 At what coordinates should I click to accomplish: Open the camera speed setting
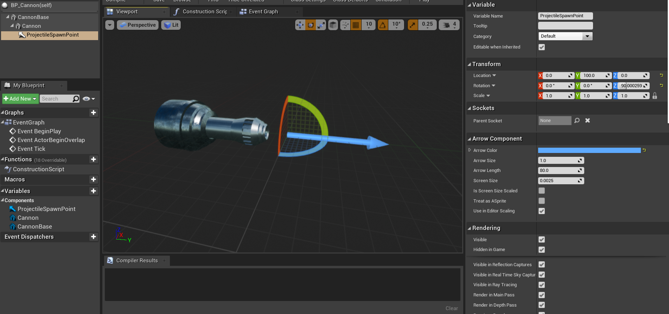pos(449,25)
